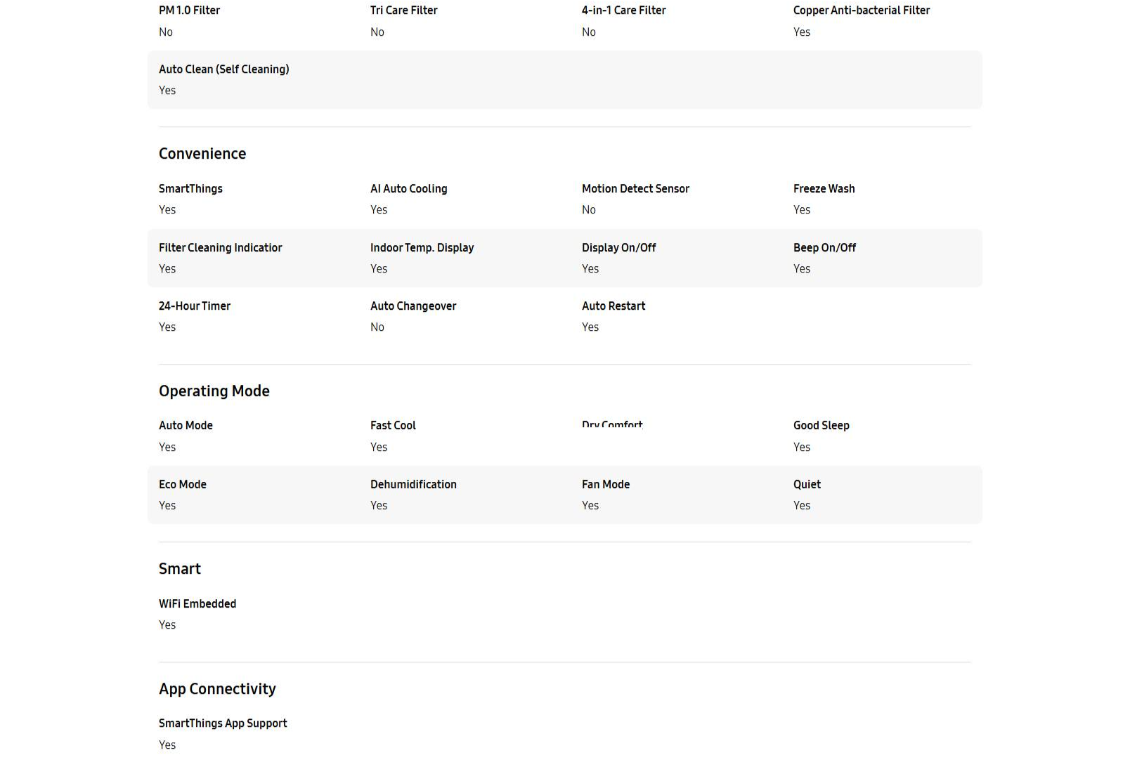Click the Good Sleep label
The width and height of the screenshot is (1130, 779).
[821, 426]
